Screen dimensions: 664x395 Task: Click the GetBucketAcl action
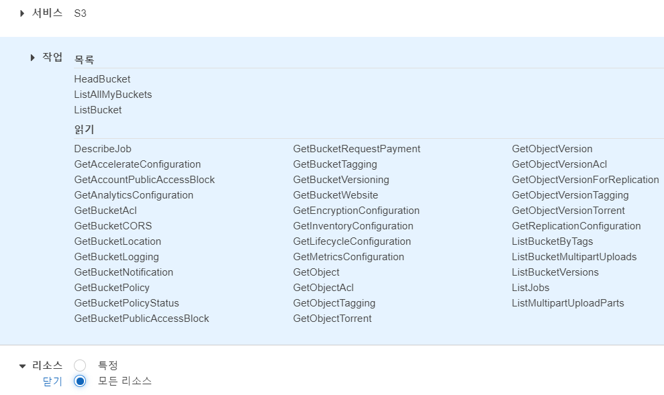(x=105, y=211)
